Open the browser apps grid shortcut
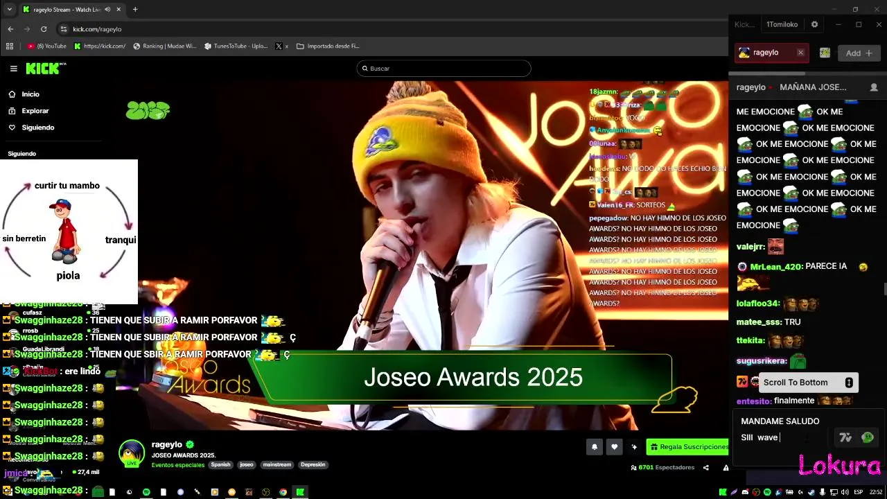887x499 pixels. 10,46
